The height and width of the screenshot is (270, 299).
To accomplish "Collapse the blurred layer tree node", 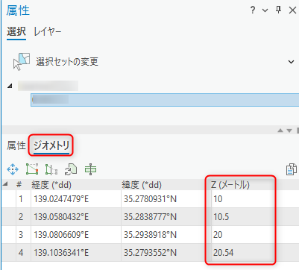I will (x=10, y=87).
